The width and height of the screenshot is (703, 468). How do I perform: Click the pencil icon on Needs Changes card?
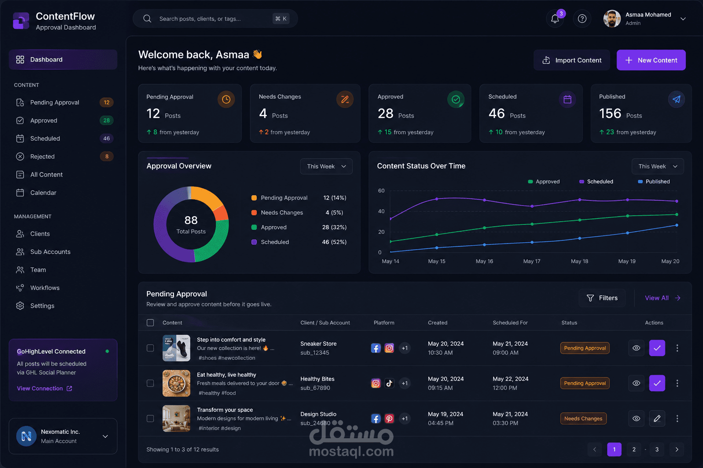tap(345, 99)
